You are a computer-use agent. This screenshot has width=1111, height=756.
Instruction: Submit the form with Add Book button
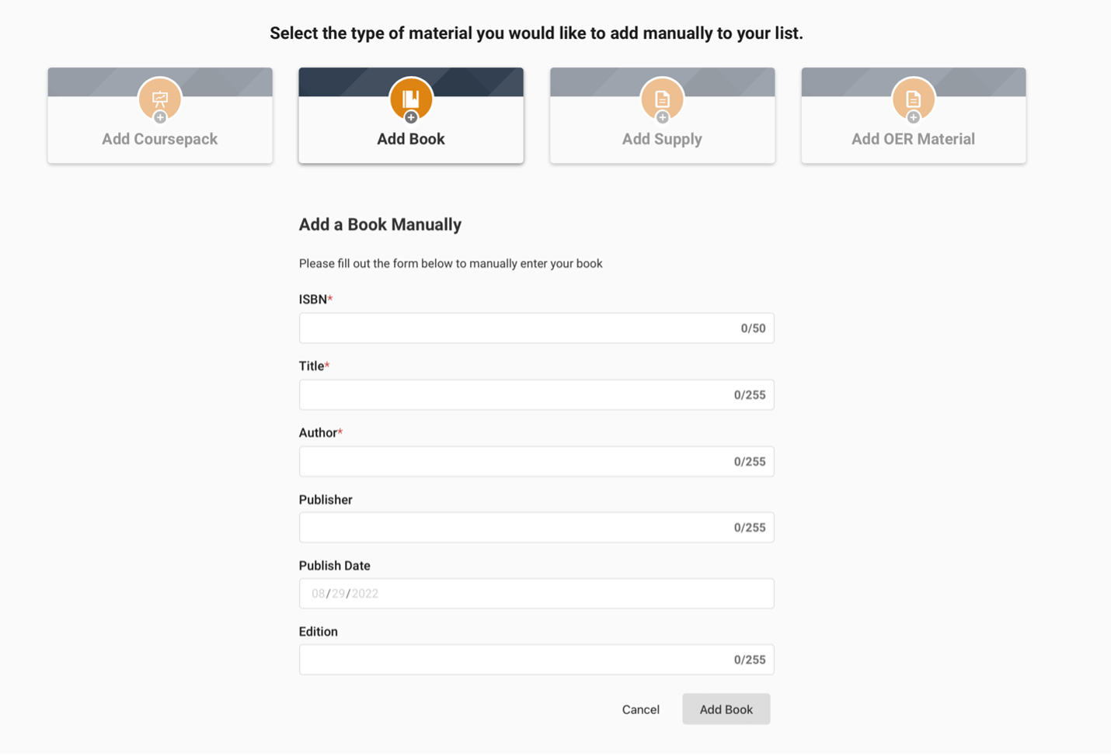click(x=726, y=709)
